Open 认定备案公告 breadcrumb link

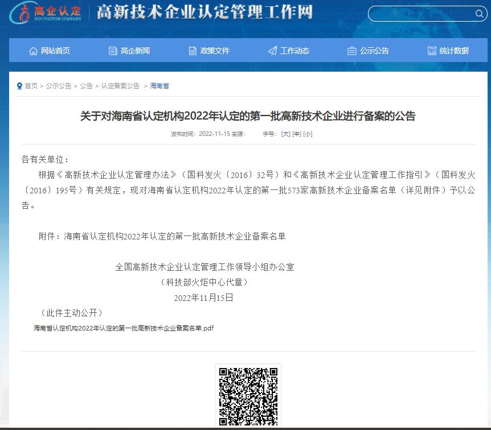click(120, 86)
